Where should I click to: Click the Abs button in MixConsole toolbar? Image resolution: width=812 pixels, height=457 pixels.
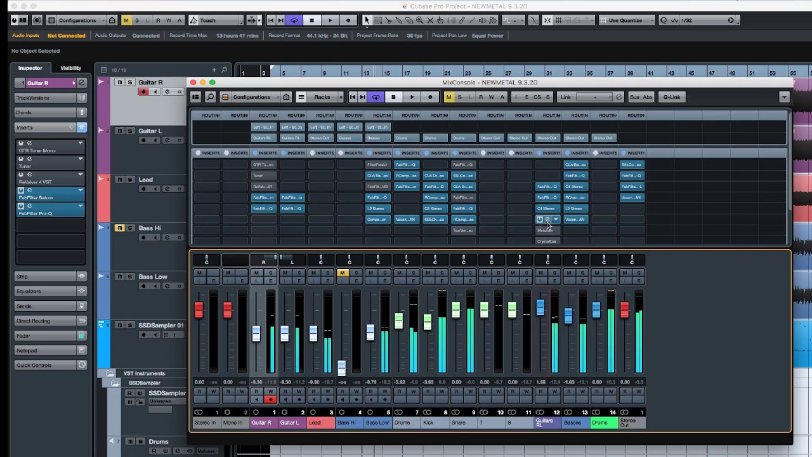pos(648,97)
